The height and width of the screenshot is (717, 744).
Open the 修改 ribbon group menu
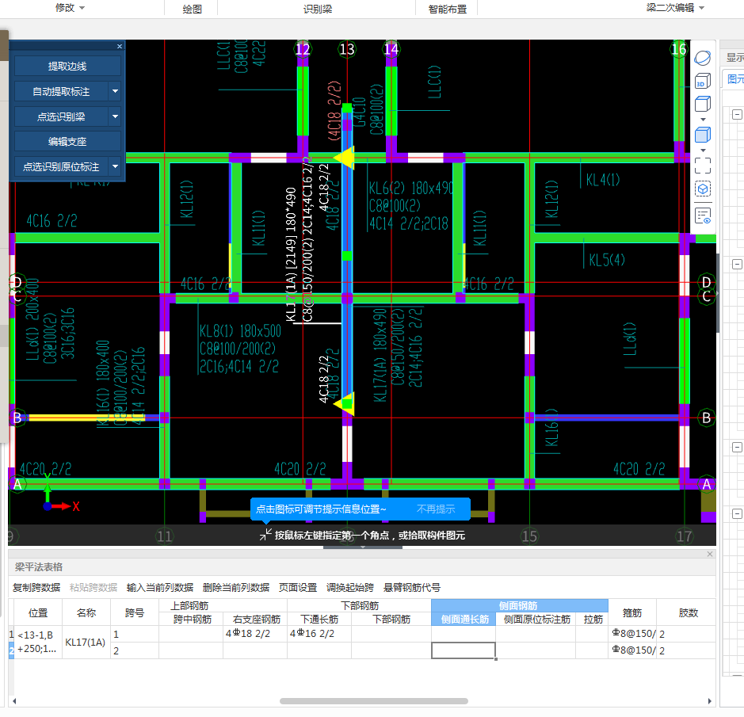(70, 8)
